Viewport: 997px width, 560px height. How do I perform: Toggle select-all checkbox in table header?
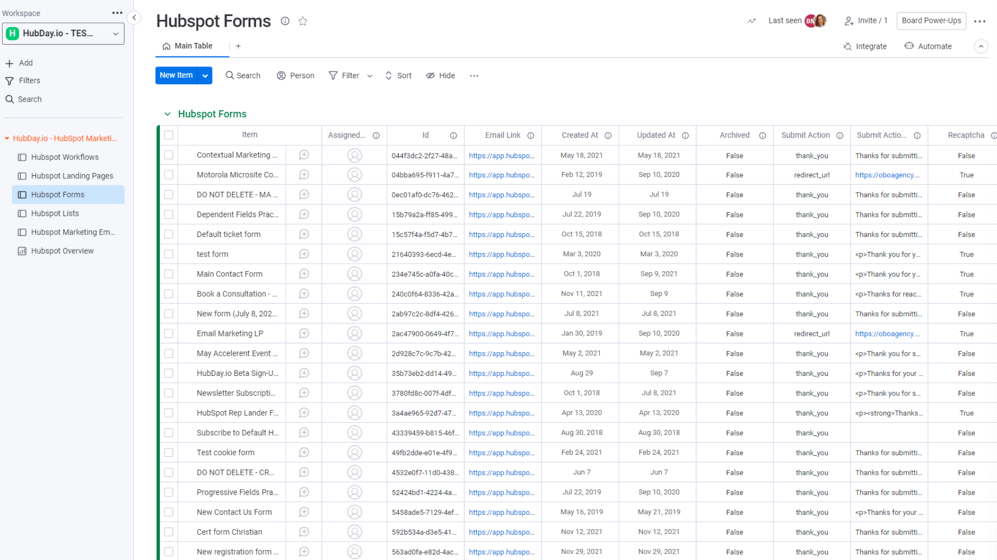pos(169,135)
